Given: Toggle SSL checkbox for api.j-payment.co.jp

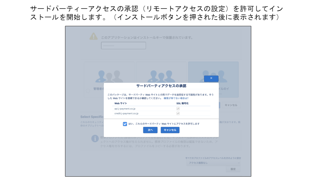Looking at the screenshot, I should point(178,109).
